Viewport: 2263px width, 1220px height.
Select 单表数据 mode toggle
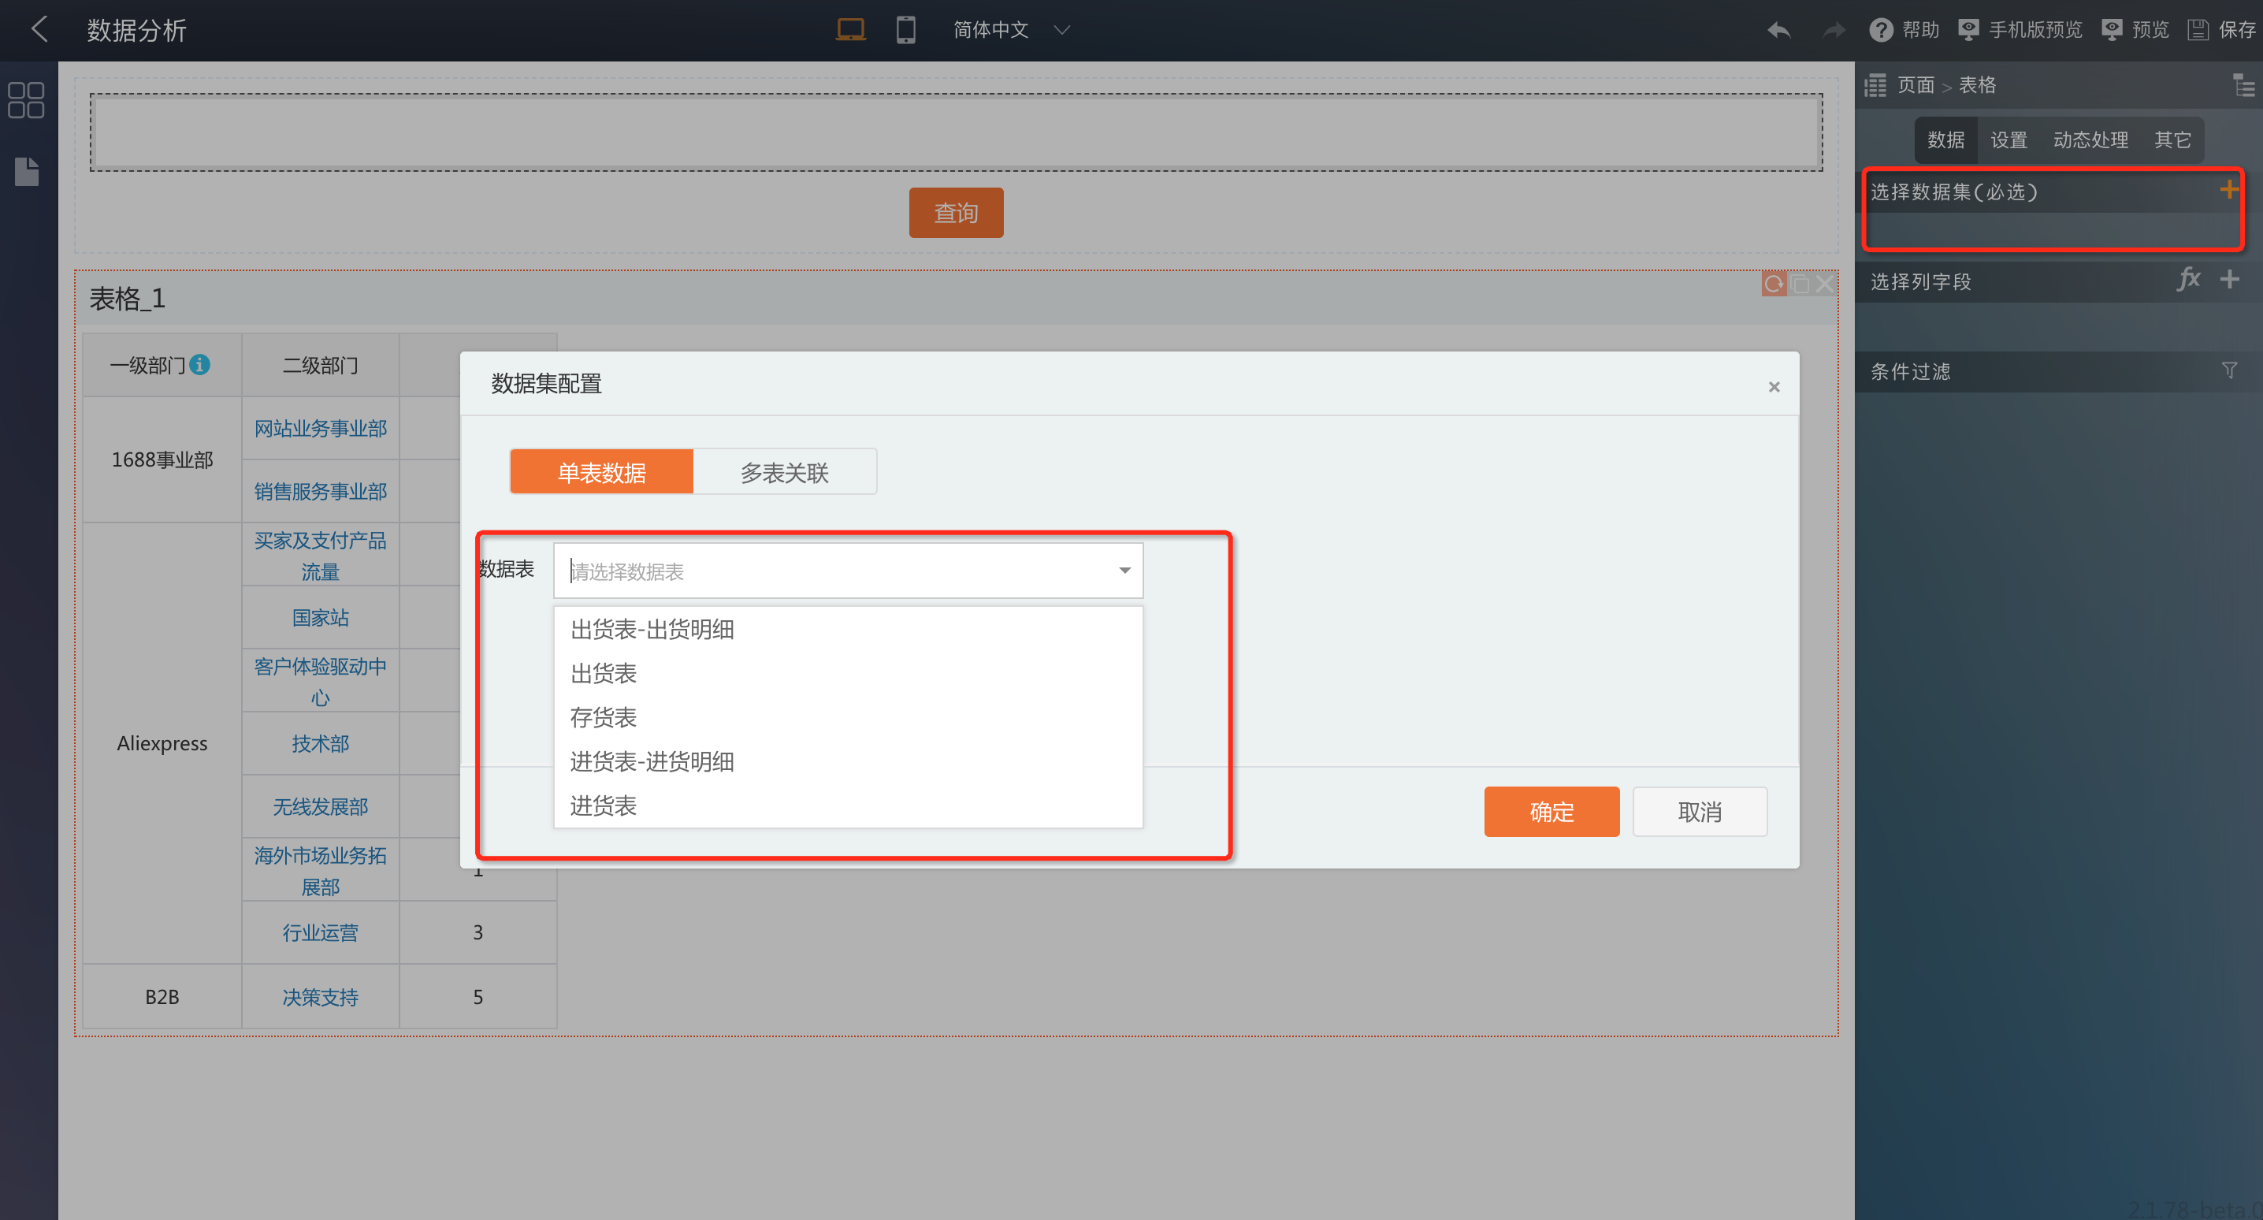(x=601, y=472)
